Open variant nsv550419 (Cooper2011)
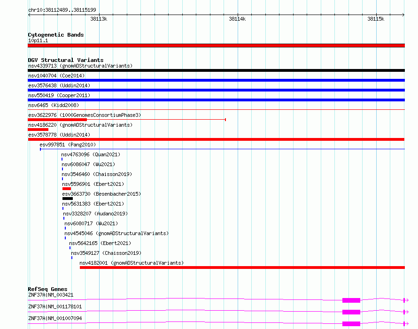This screenshot has width=418, height=329. (59, 95)
